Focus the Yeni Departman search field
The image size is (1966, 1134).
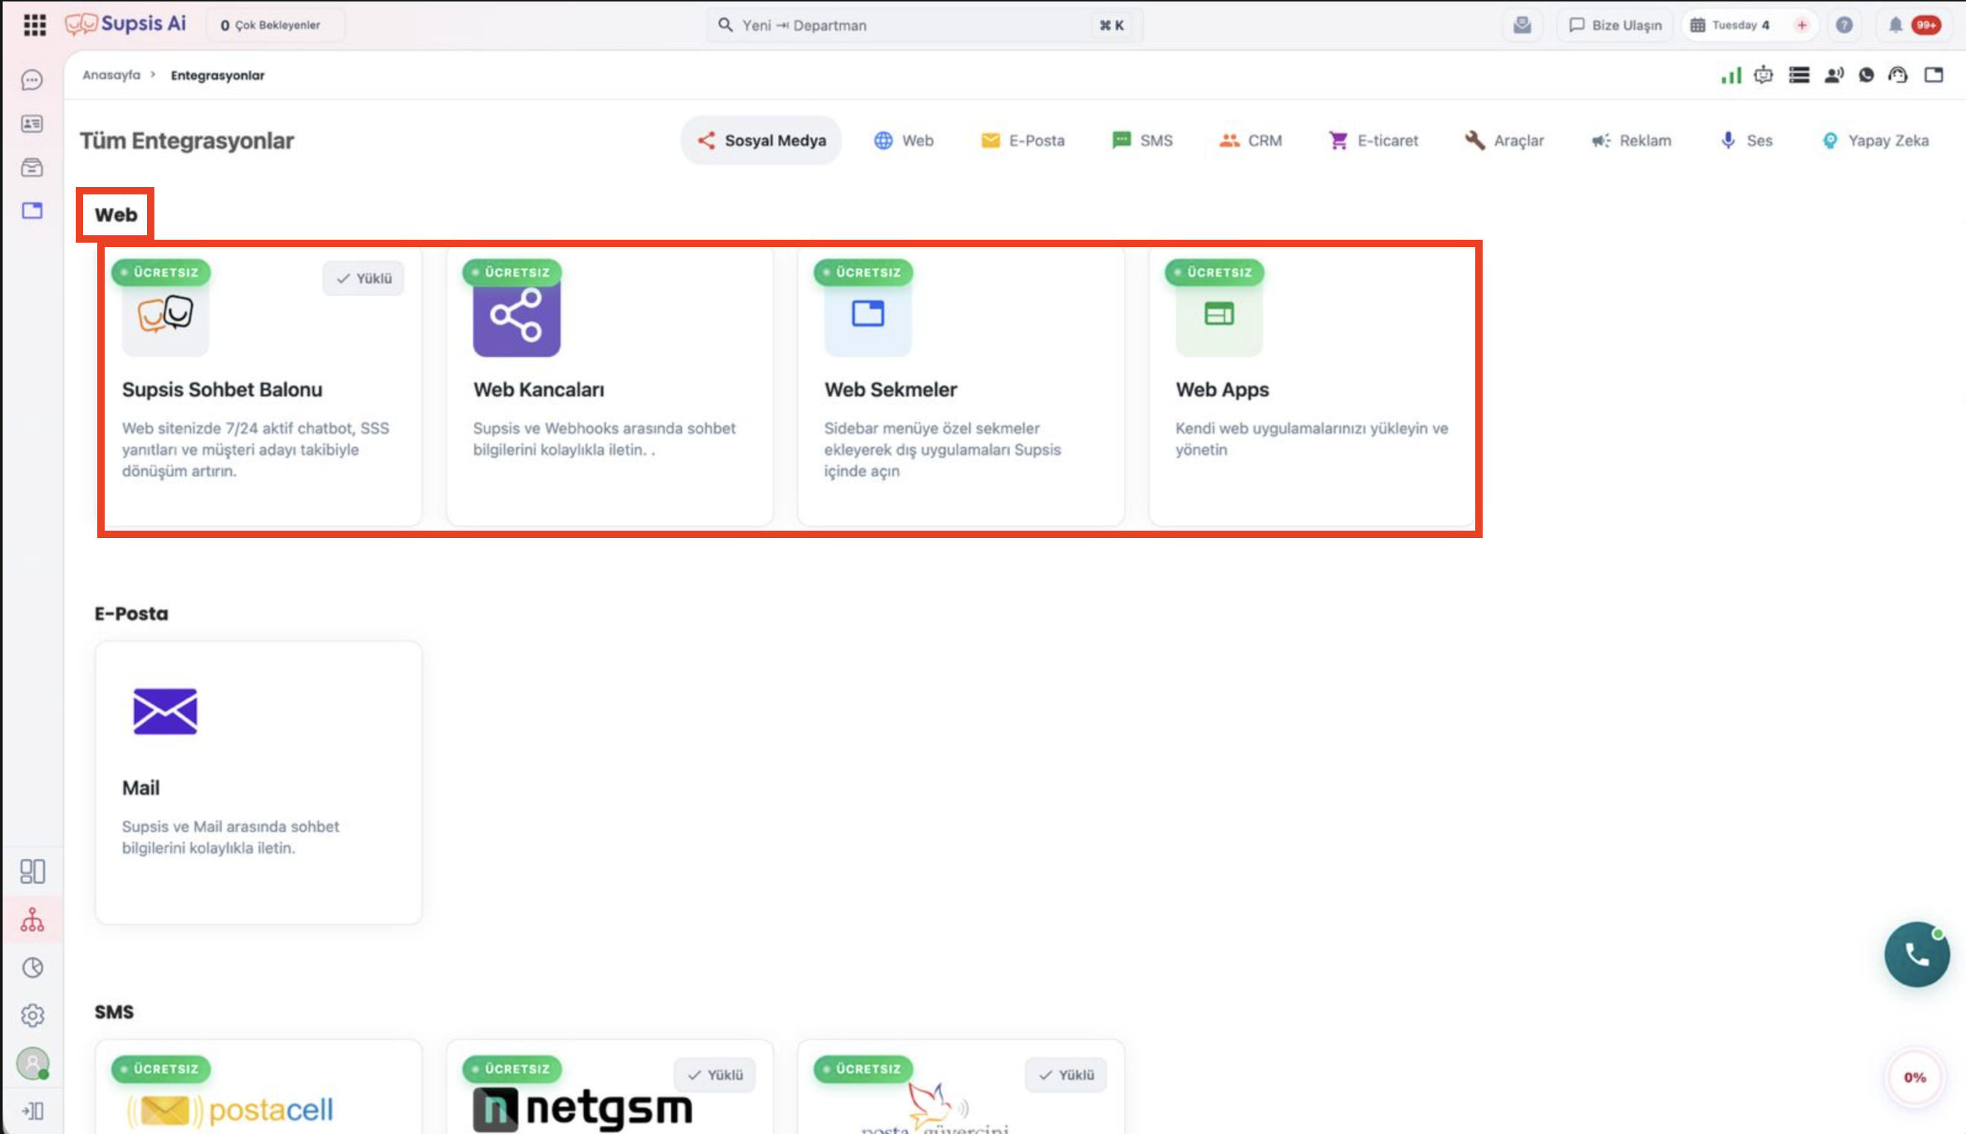tap(924, 25)
